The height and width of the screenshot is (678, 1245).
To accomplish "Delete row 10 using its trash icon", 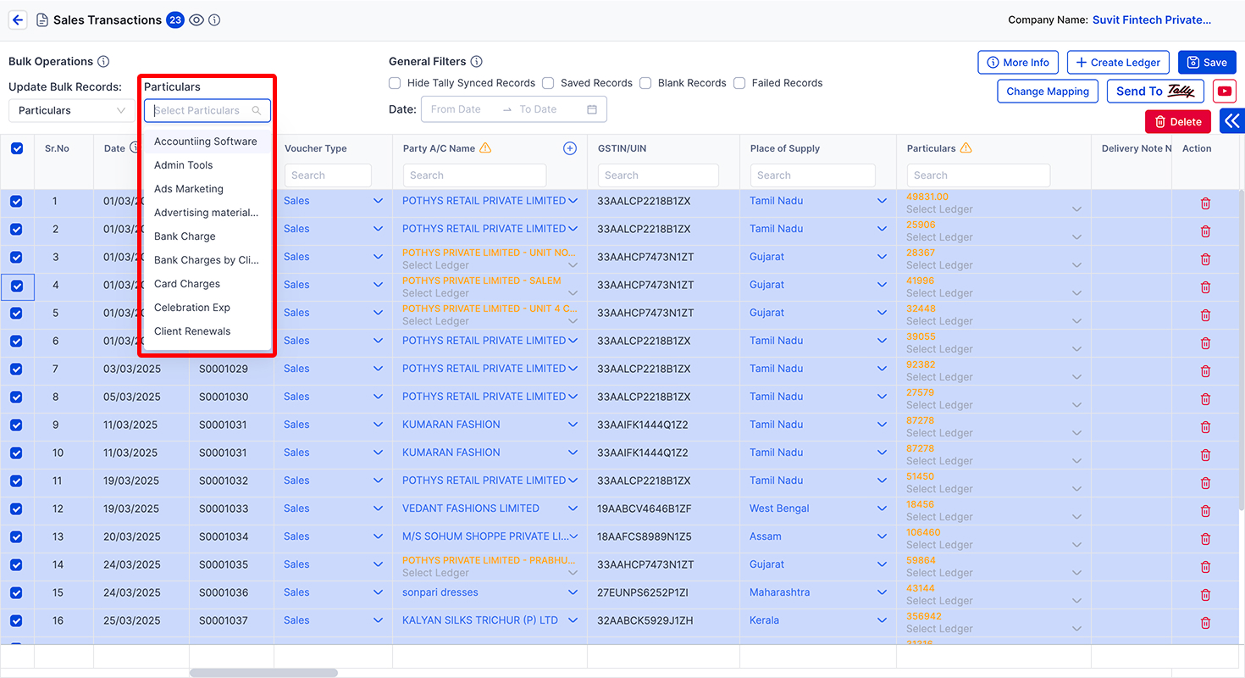I will coord(1205,455).
